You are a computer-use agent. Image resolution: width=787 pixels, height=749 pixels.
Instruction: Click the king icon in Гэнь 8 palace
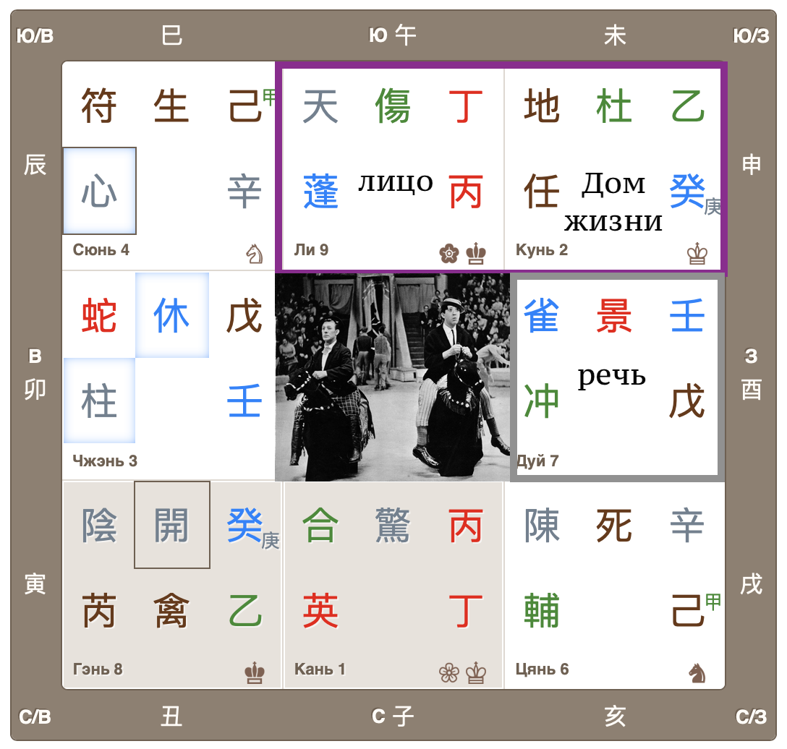pos(255,673)
